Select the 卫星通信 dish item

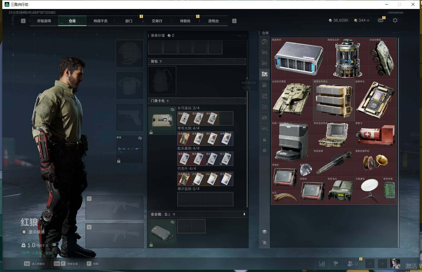(x=369, y=190)
